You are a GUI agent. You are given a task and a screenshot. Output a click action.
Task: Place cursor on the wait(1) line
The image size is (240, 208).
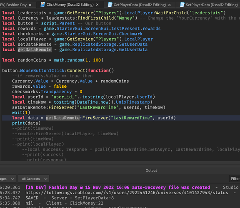pos(21,113)
